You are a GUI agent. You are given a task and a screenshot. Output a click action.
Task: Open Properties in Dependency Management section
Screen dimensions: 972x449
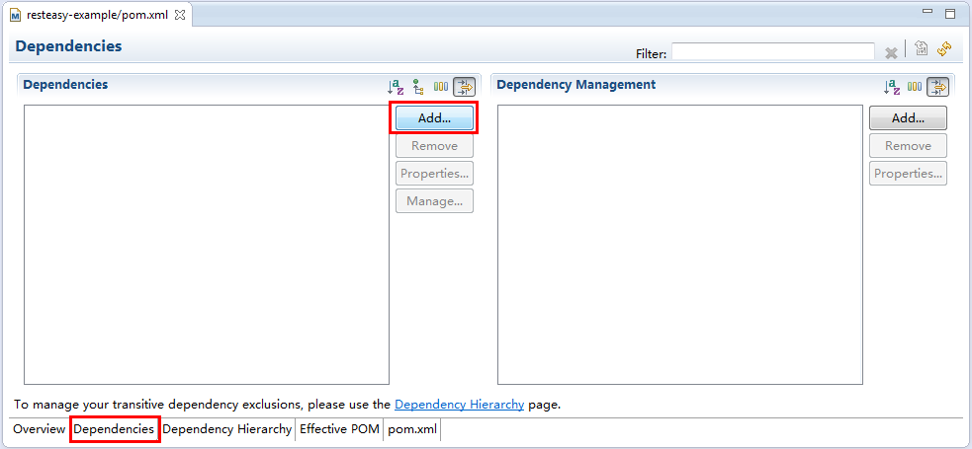pos(908,173)
